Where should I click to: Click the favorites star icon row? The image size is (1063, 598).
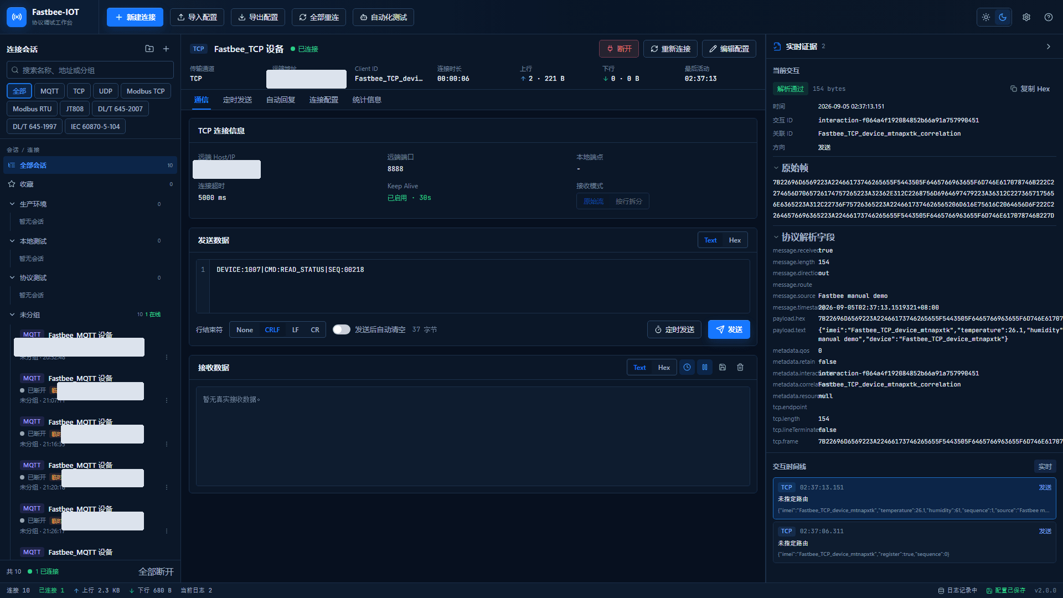pyautogui.click(x=90, y=184)
